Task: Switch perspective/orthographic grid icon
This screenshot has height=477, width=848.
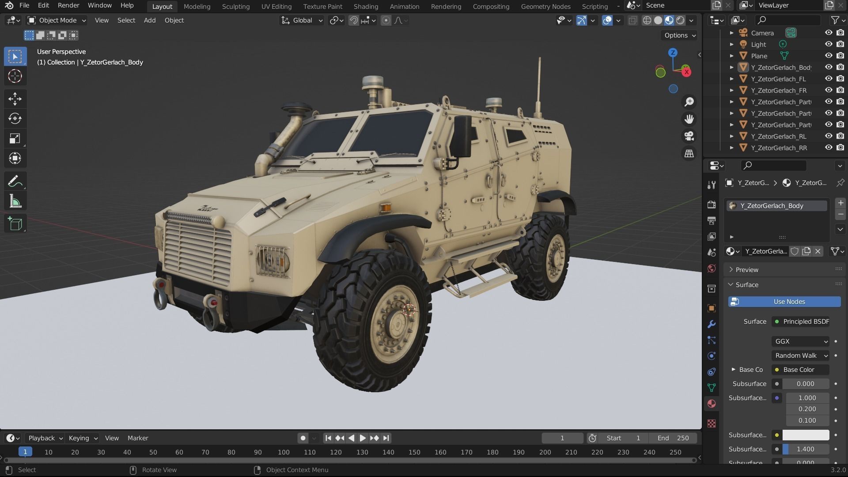Action: click(x=689, y=153)
